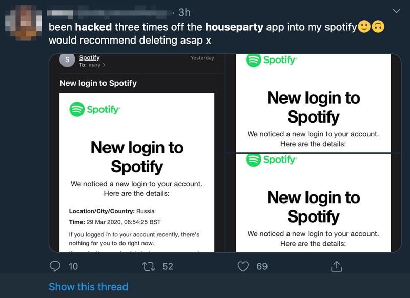Click the reply count 10
This screenshot has width=410, height=298.
tap(73, 266)
